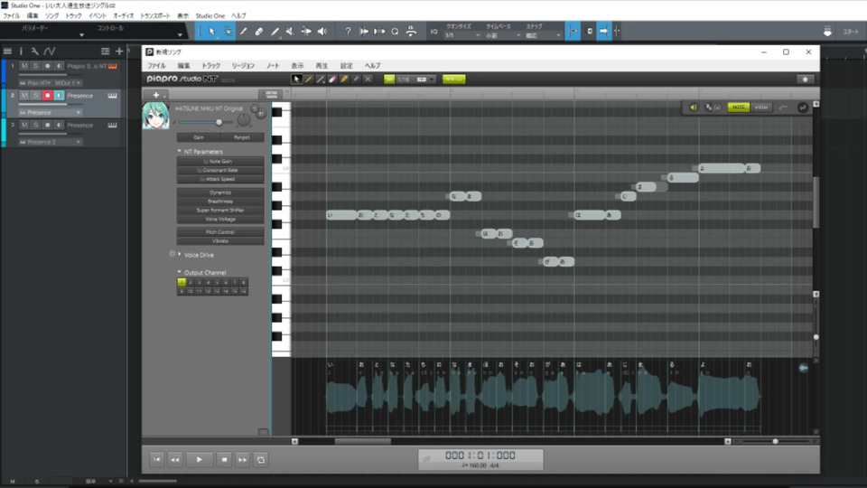Enable the NOTE view mode button
The width and height of the screenshot is (867, 488).
click(738, 108)
